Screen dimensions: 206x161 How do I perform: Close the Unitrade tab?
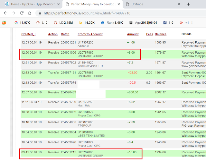179,4
